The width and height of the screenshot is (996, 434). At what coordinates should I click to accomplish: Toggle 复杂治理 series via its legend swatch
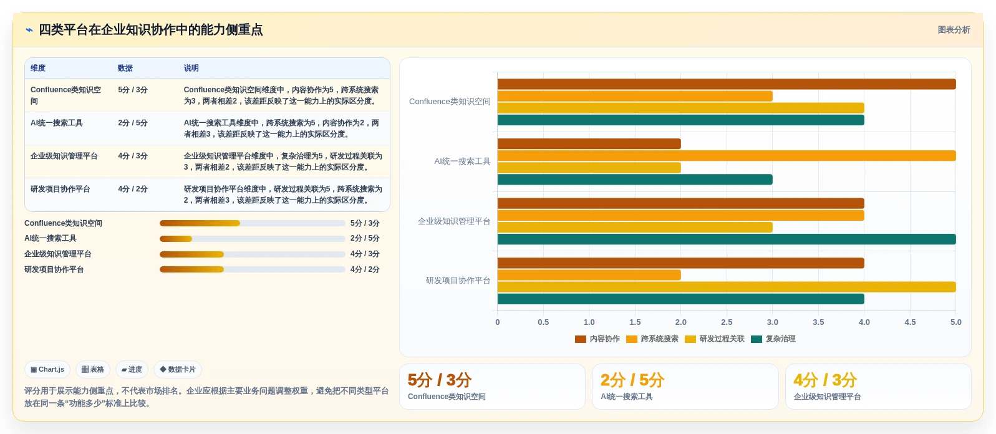coord(757,339)
